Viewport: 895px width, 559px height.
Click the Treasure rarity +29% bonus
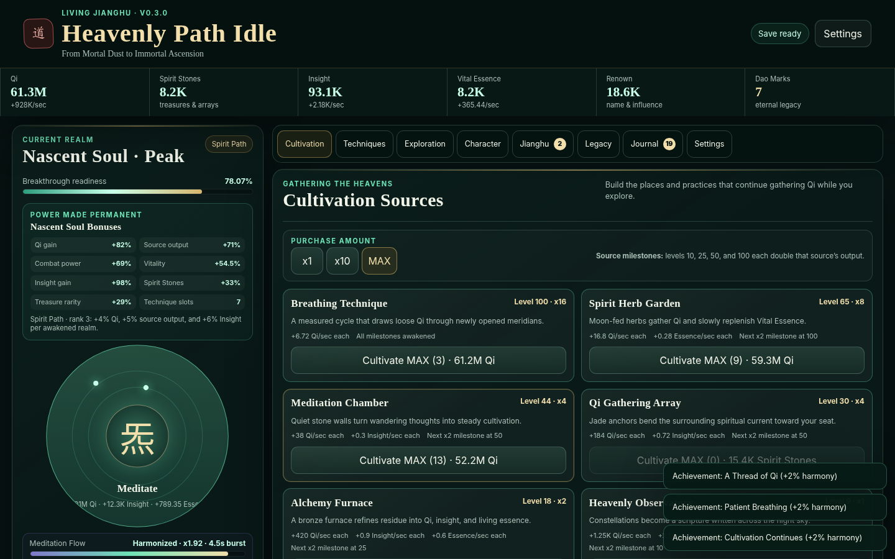pos(83,302)
